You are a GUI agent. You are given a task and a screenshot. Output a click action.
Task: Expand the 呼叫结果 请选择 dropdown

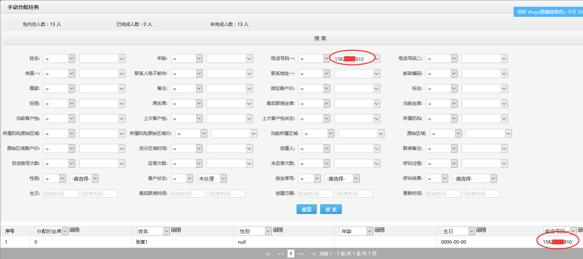(474, 179)
